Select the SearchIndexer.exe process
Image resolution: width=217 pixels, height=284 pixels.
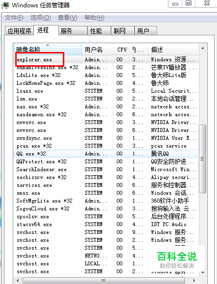point(106,169)
